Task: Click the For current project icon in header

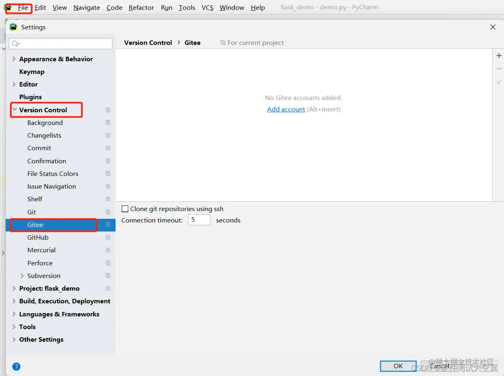Action: click(x=223, y=42)
